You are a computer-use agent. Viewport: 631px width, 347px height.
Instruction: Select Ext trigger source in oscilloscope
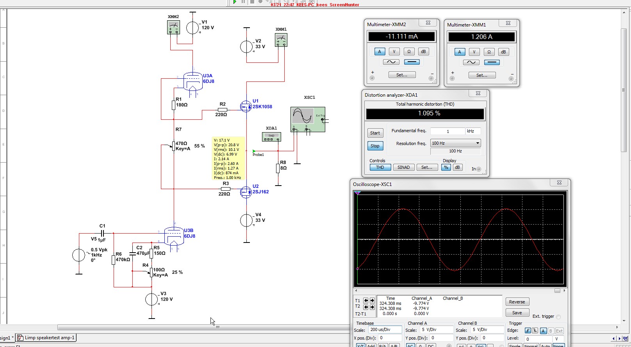click(559, 331)
